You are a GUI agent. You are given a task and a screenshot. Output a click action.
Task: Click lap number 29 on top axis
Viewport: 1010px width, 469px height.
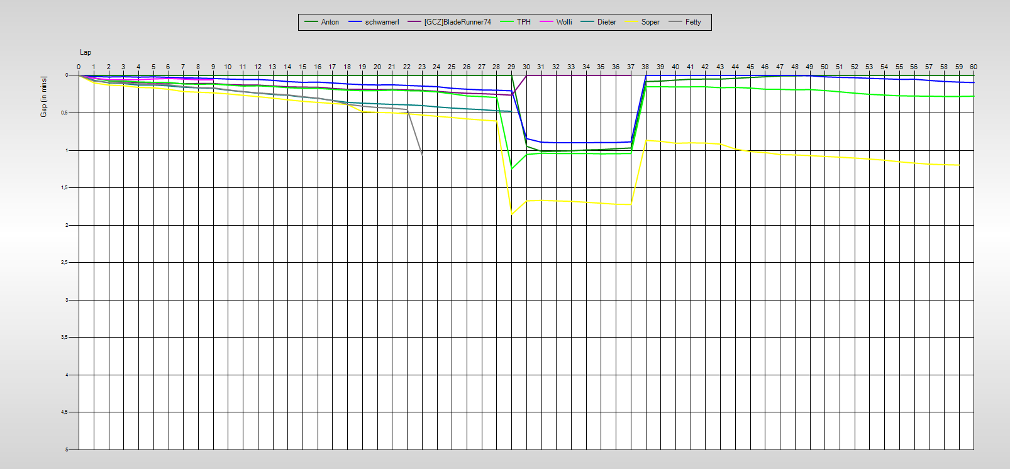pos(511,67)
